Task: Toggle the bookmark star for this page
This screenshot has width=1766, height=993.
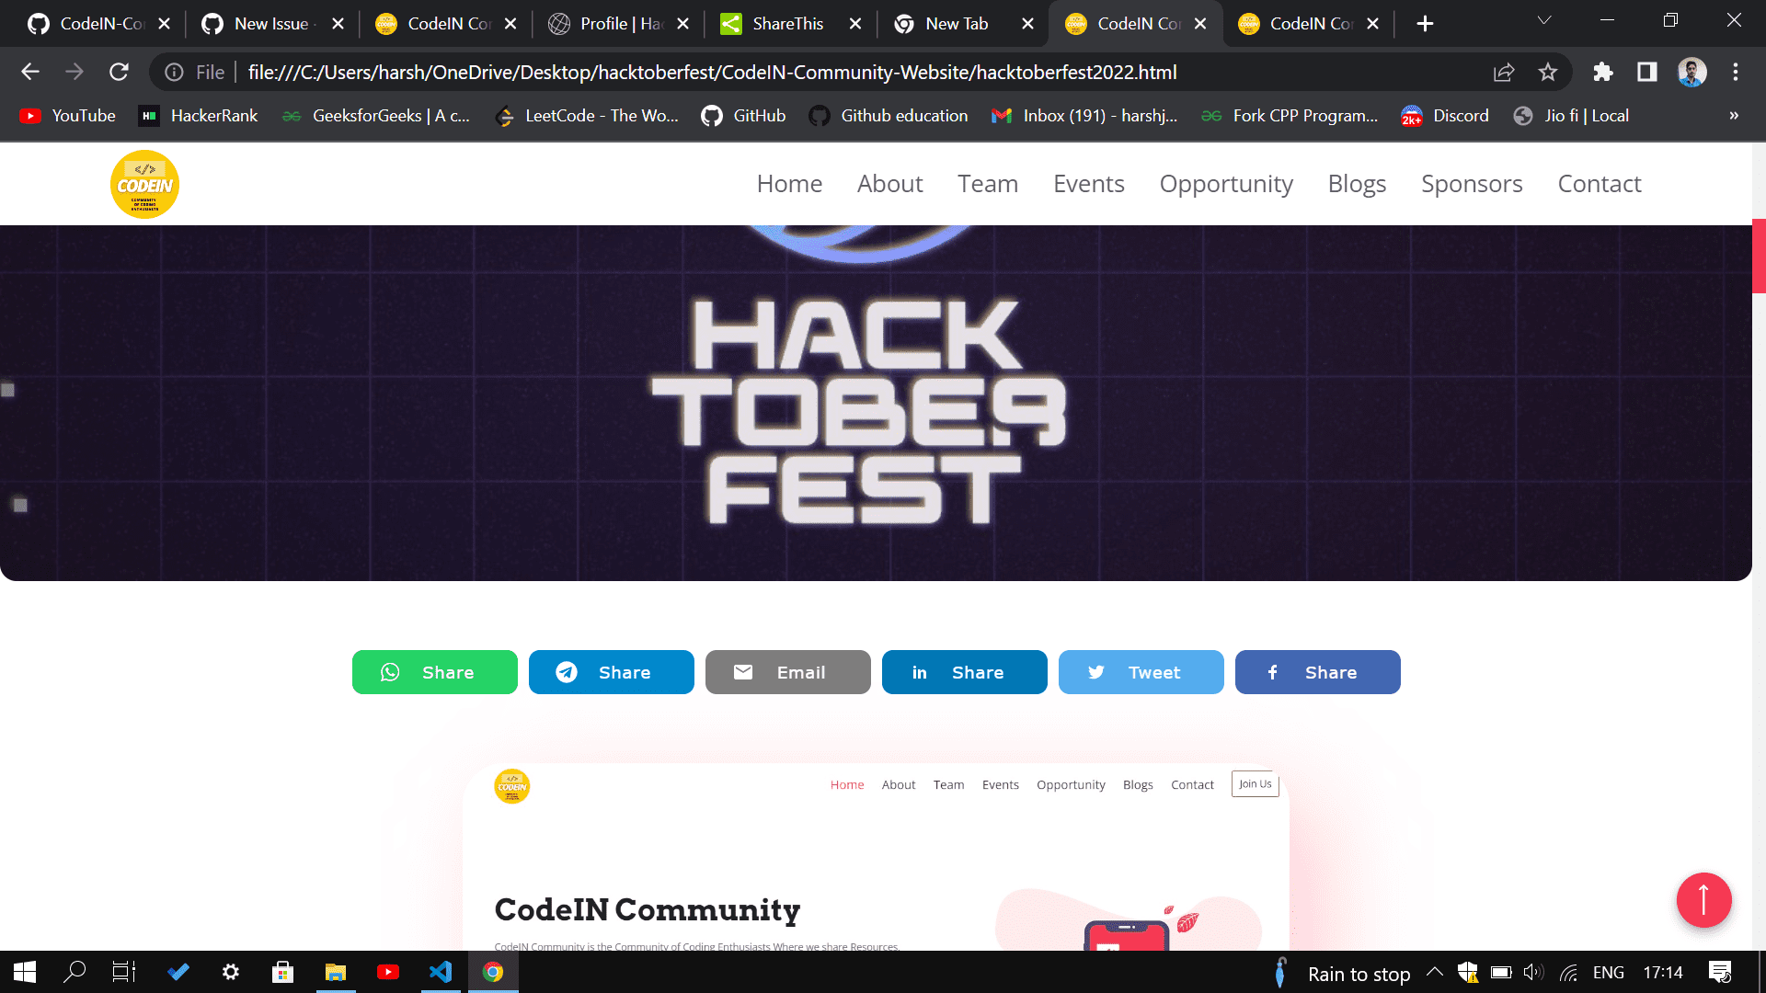Action: click(1548, 72)
